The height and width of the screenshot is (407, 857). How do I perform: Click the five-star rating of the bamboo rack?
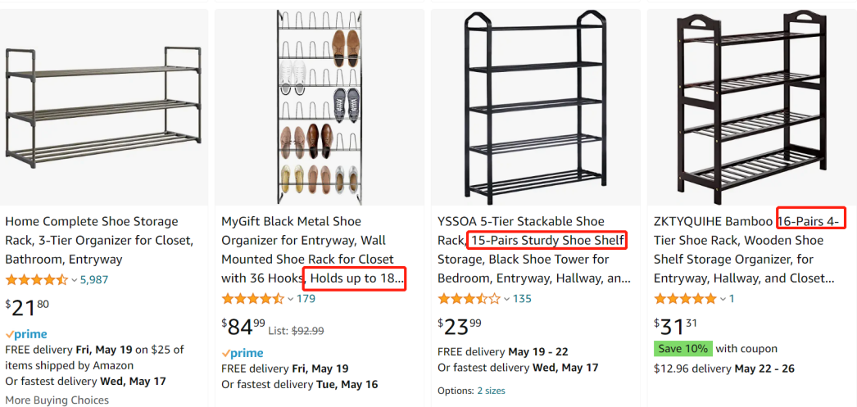coord(685,299)
